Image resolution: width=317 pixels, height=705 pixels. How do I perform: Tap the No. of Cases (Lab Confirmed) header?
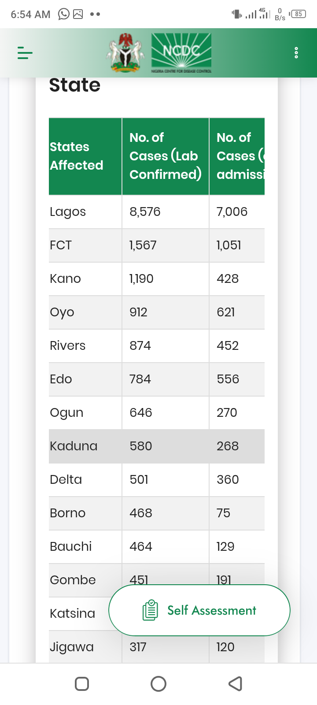[x=165, y=156]
